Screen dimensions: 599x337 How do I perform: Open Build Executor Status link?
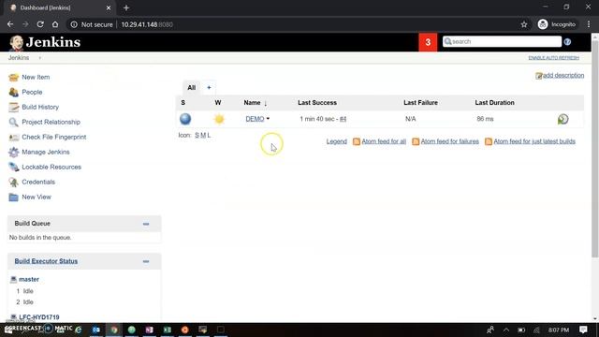pos(46,261)
